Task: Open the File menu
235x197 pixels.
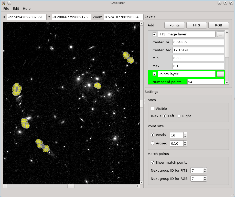Action: (x=6, y=8)
